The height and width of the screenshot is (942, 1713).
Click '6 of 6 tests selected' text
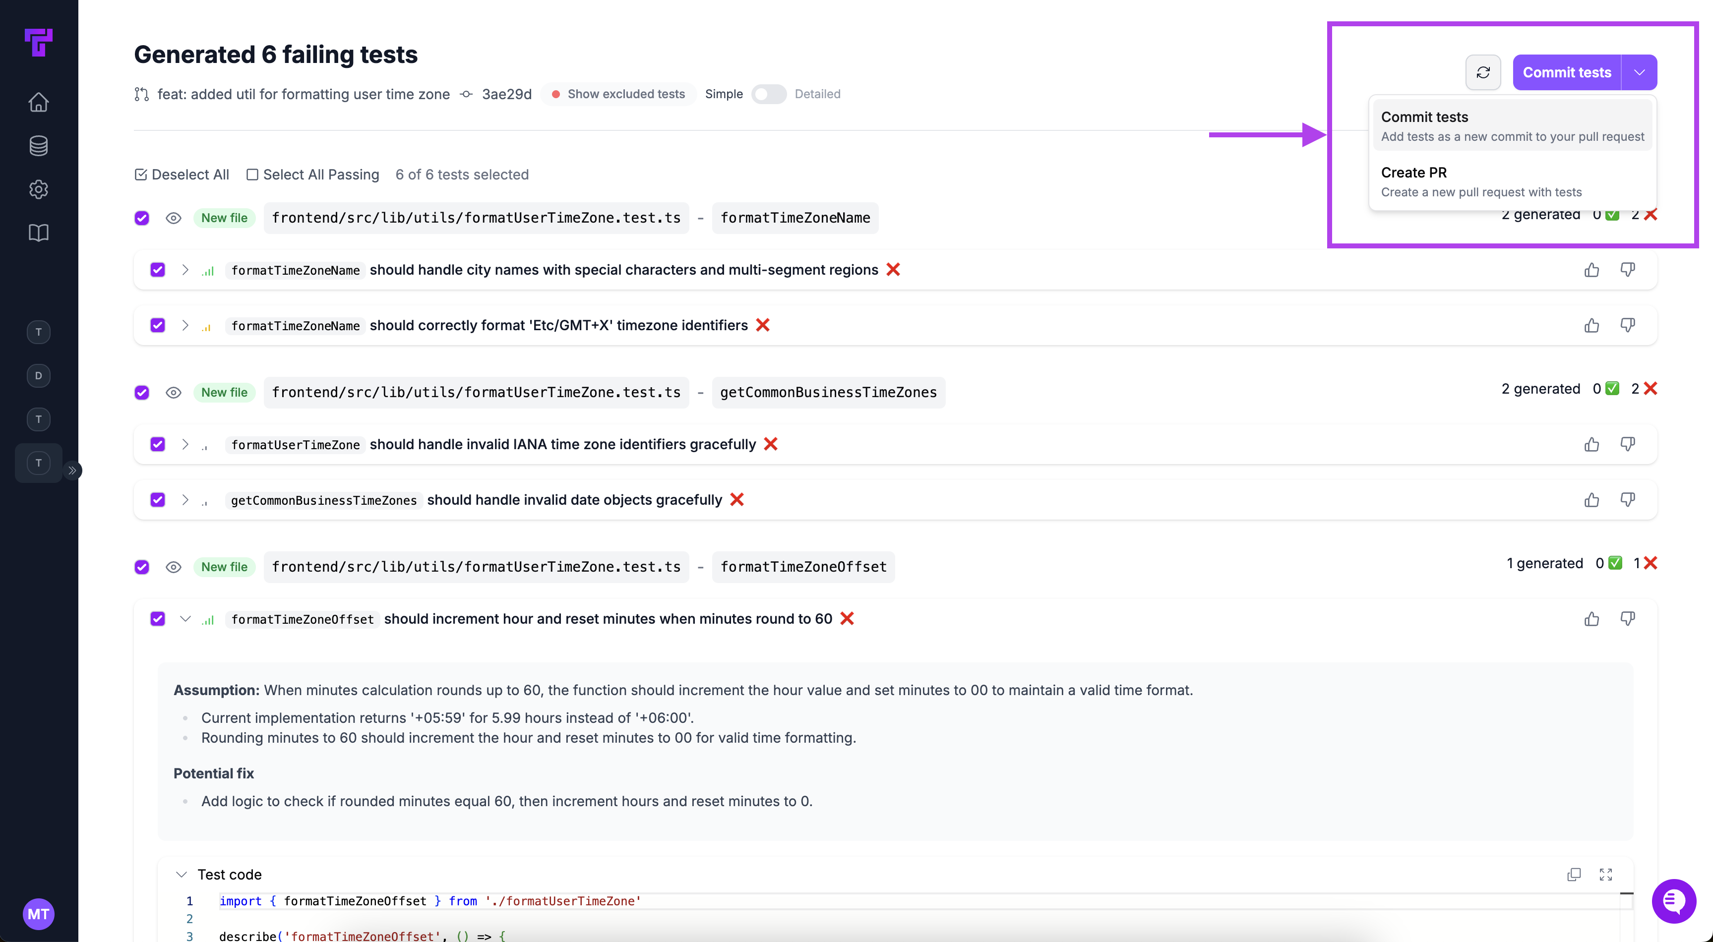coord(462,174)
